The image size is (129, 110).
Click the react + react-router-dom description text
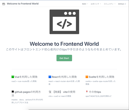coord(64,83)
